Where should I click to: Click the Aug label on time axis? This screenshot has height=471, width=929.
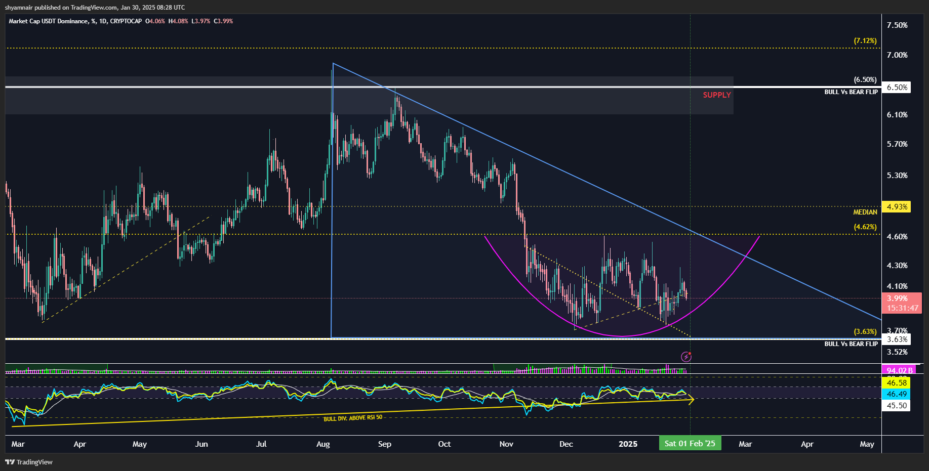pyautogui.click(x=323, y=444)
